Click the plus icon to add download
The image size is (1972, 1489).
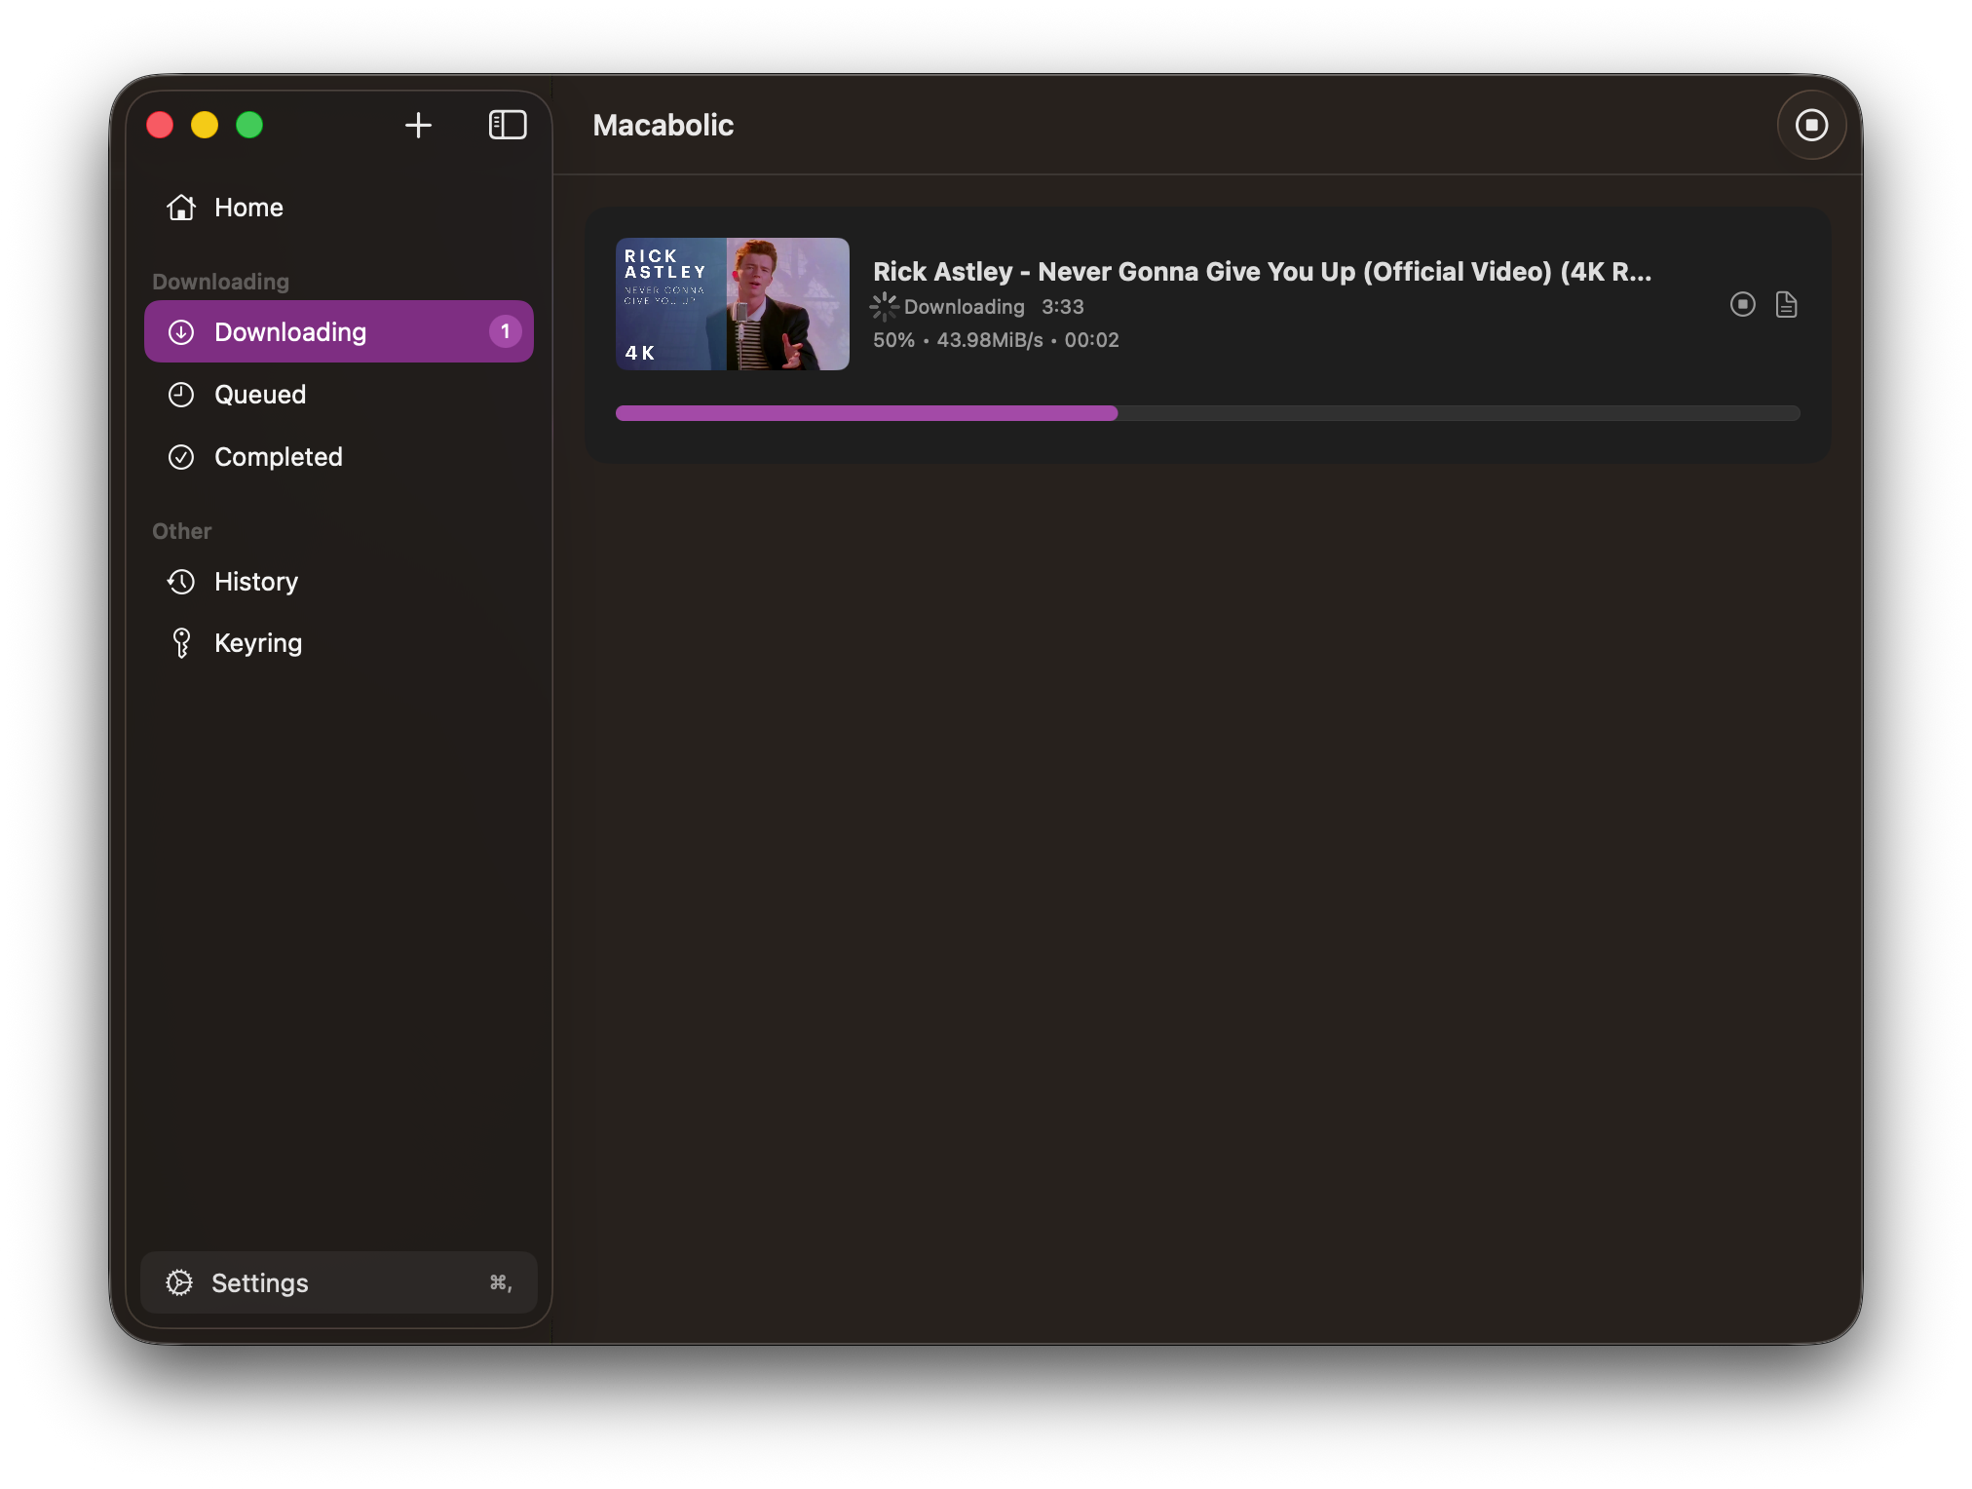(x=418, y=125)
